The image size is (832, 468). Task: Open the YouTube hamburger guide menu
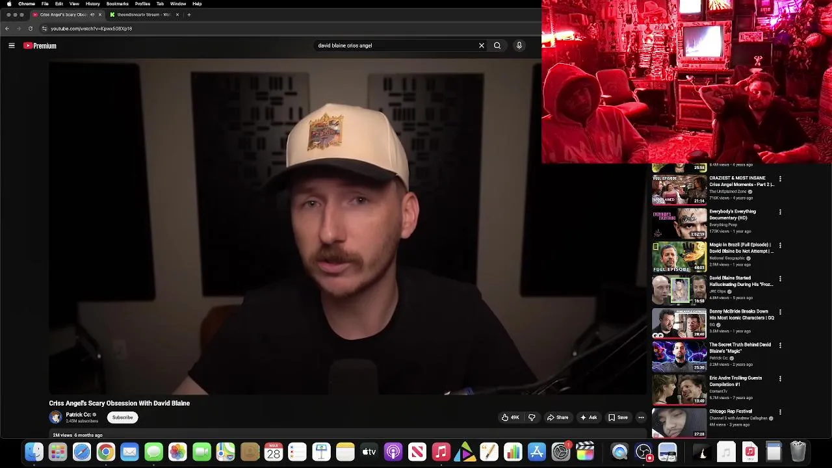(x=11, y=45)
